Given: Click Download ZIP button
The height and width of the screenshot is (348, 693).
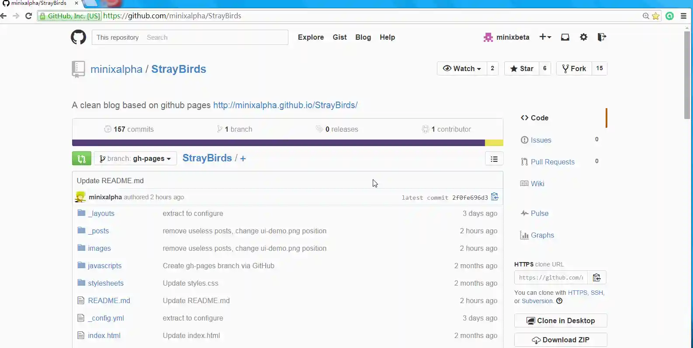Looking at the screenshot, I should (561, 340).
